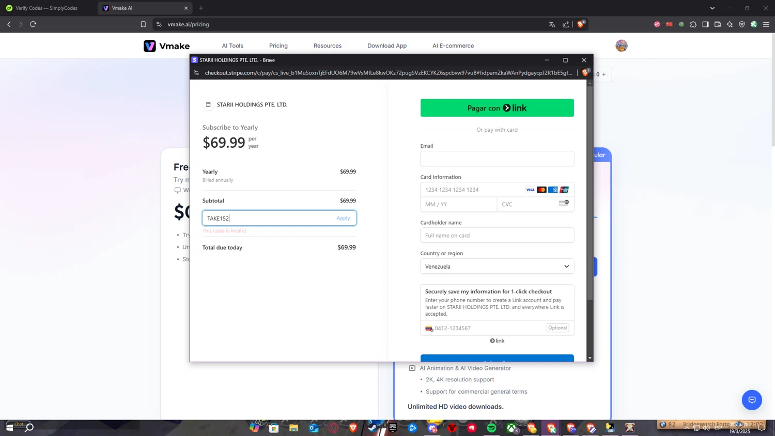Open the user profile avatar on Vmake

coord(622,45)
